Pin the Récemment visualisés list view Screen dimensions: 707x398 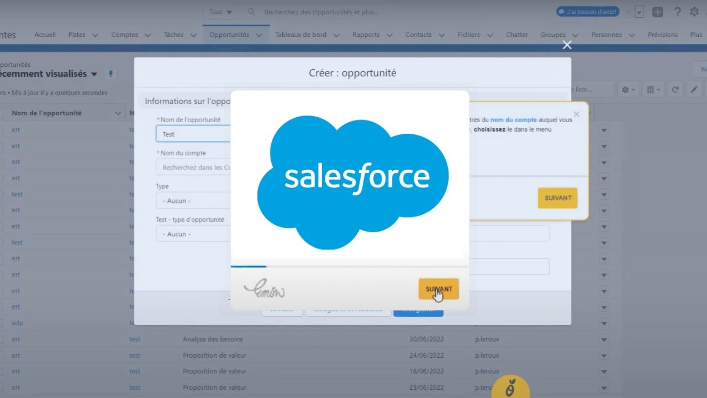[x=110, y=74]
